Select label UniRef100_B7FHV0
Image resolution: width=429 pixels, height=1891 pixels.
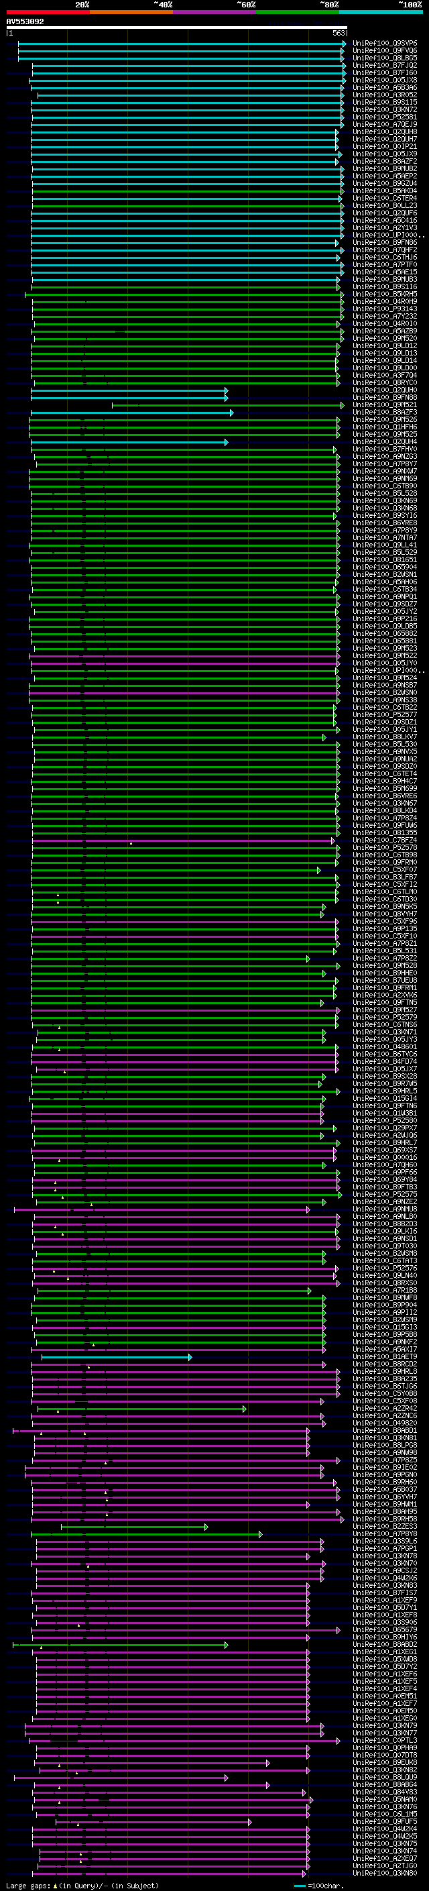(385, 449)
